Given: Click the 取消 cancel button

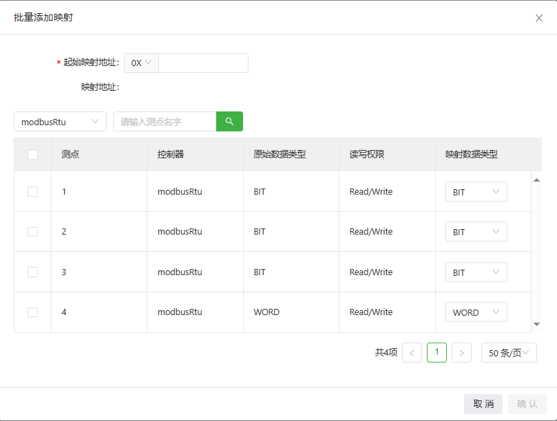Looking at the screenshot, I should click(x=483, y=404).
